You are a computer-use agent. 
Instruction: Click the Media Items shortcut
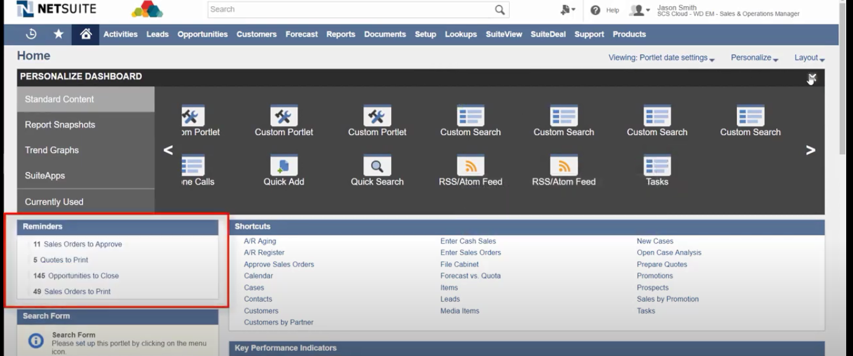click(x=460, y=311)
